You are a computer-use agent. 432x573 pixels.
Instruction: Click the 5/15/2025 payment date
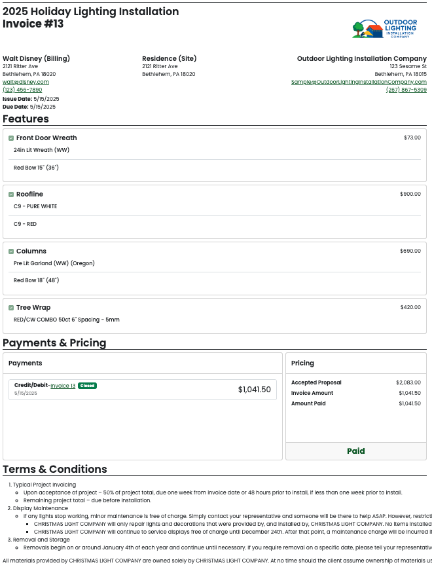click(x=26, y=393)
